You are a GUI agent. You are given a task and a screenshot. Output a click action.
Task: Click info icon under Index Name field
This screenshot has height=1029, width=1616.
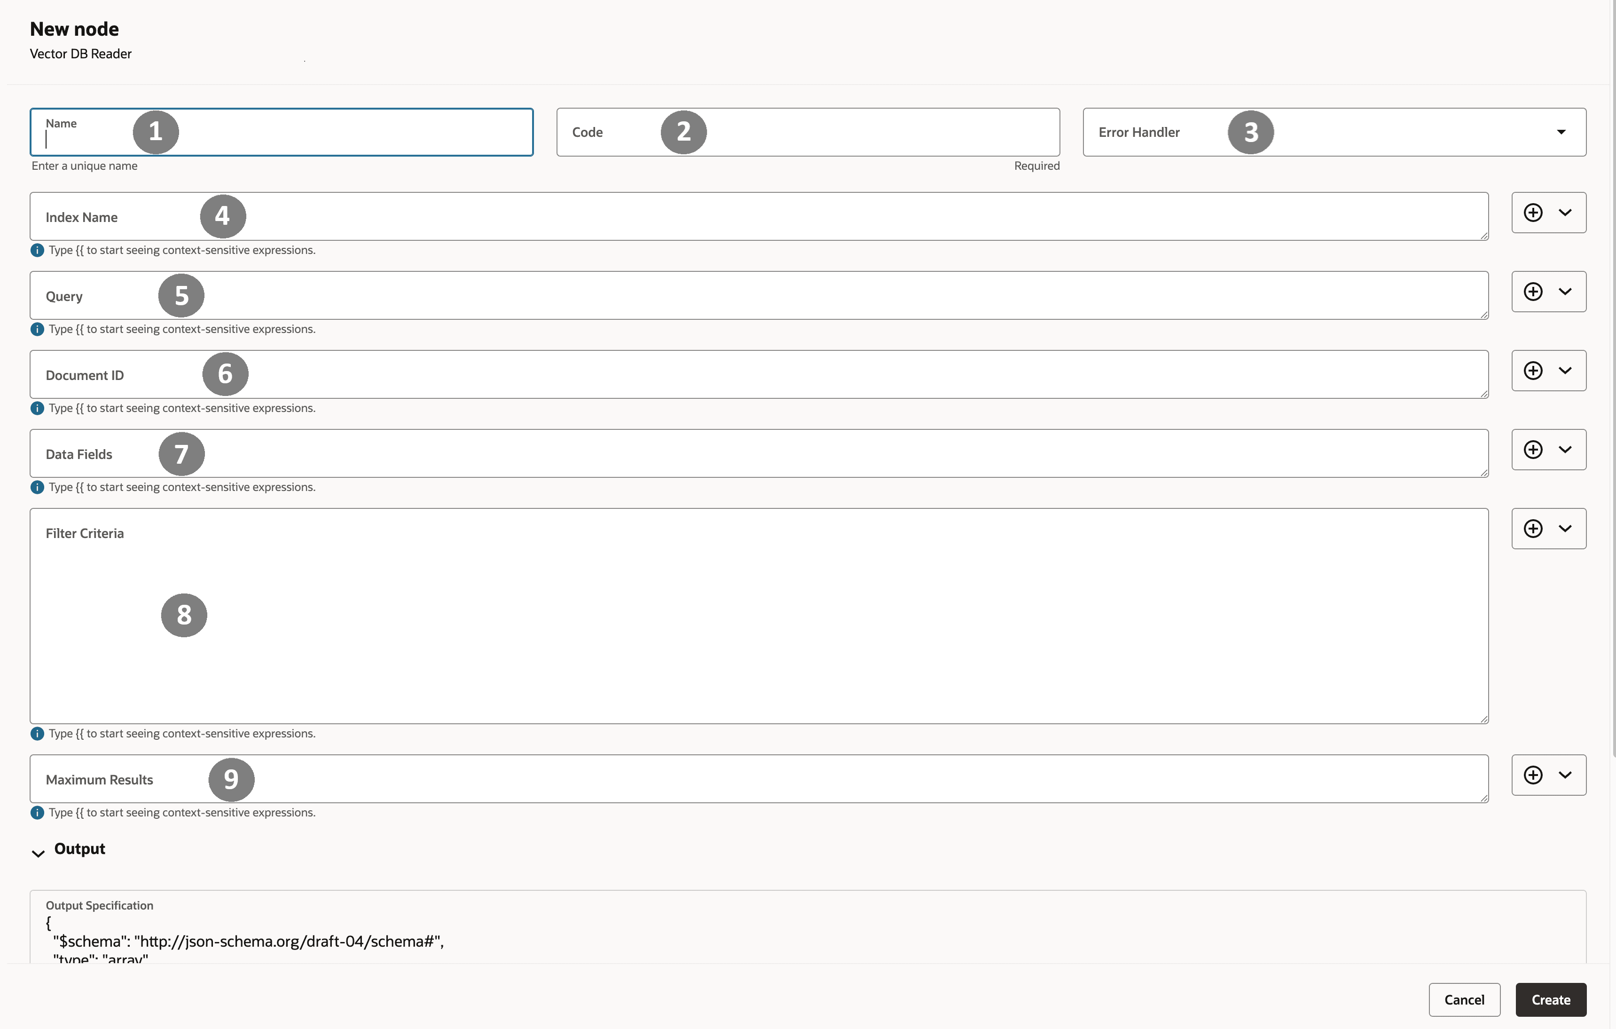38,251
